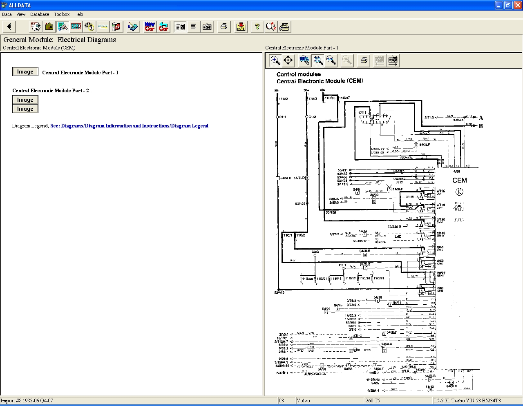Screen dimensions: 523x406
Task: Toggle the zoom-in magnifier tool
Action: click(275, 60)
